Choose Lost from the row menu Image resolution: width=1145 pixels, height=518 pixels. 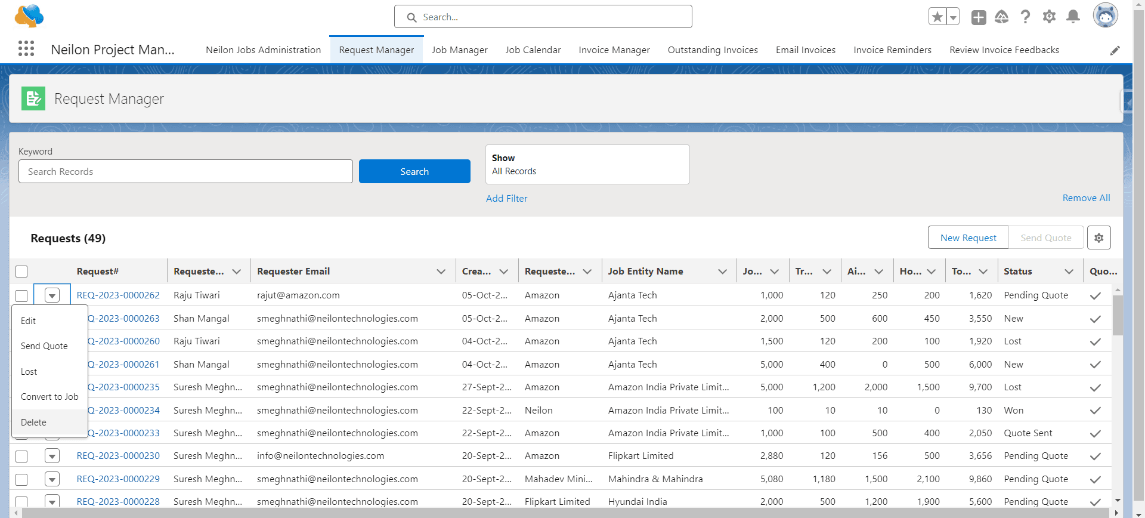(49, 371)
